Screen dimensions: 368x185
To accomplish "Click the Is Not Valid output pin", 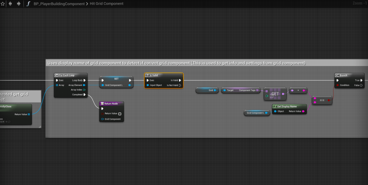I will [180, 85].
